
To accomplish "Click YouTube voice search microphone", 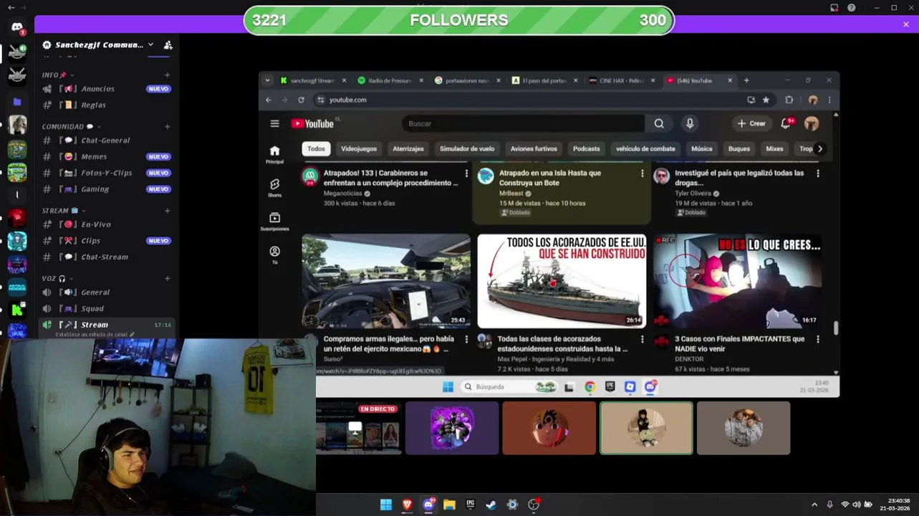I will click(x=690, y=123).
